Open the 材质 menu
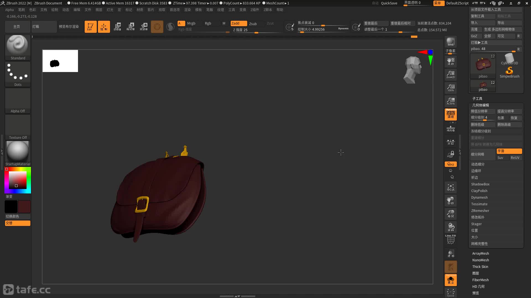531x298 pixels. [x=140, y=10]
